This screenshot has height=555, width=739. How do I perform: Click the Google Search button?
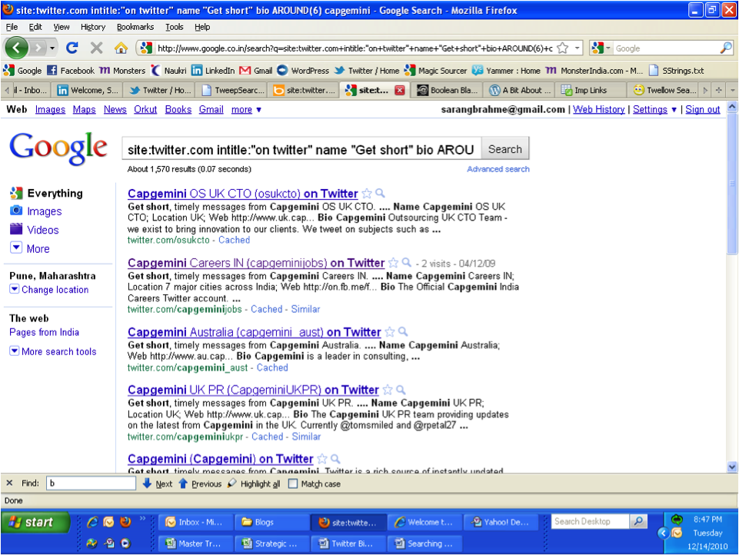(x=504, y=149)
